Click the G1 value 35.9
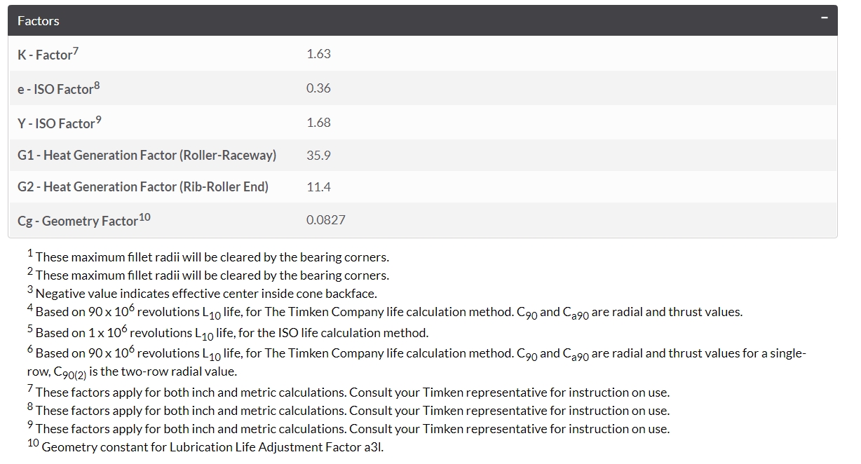 click(x=318, y=155)
